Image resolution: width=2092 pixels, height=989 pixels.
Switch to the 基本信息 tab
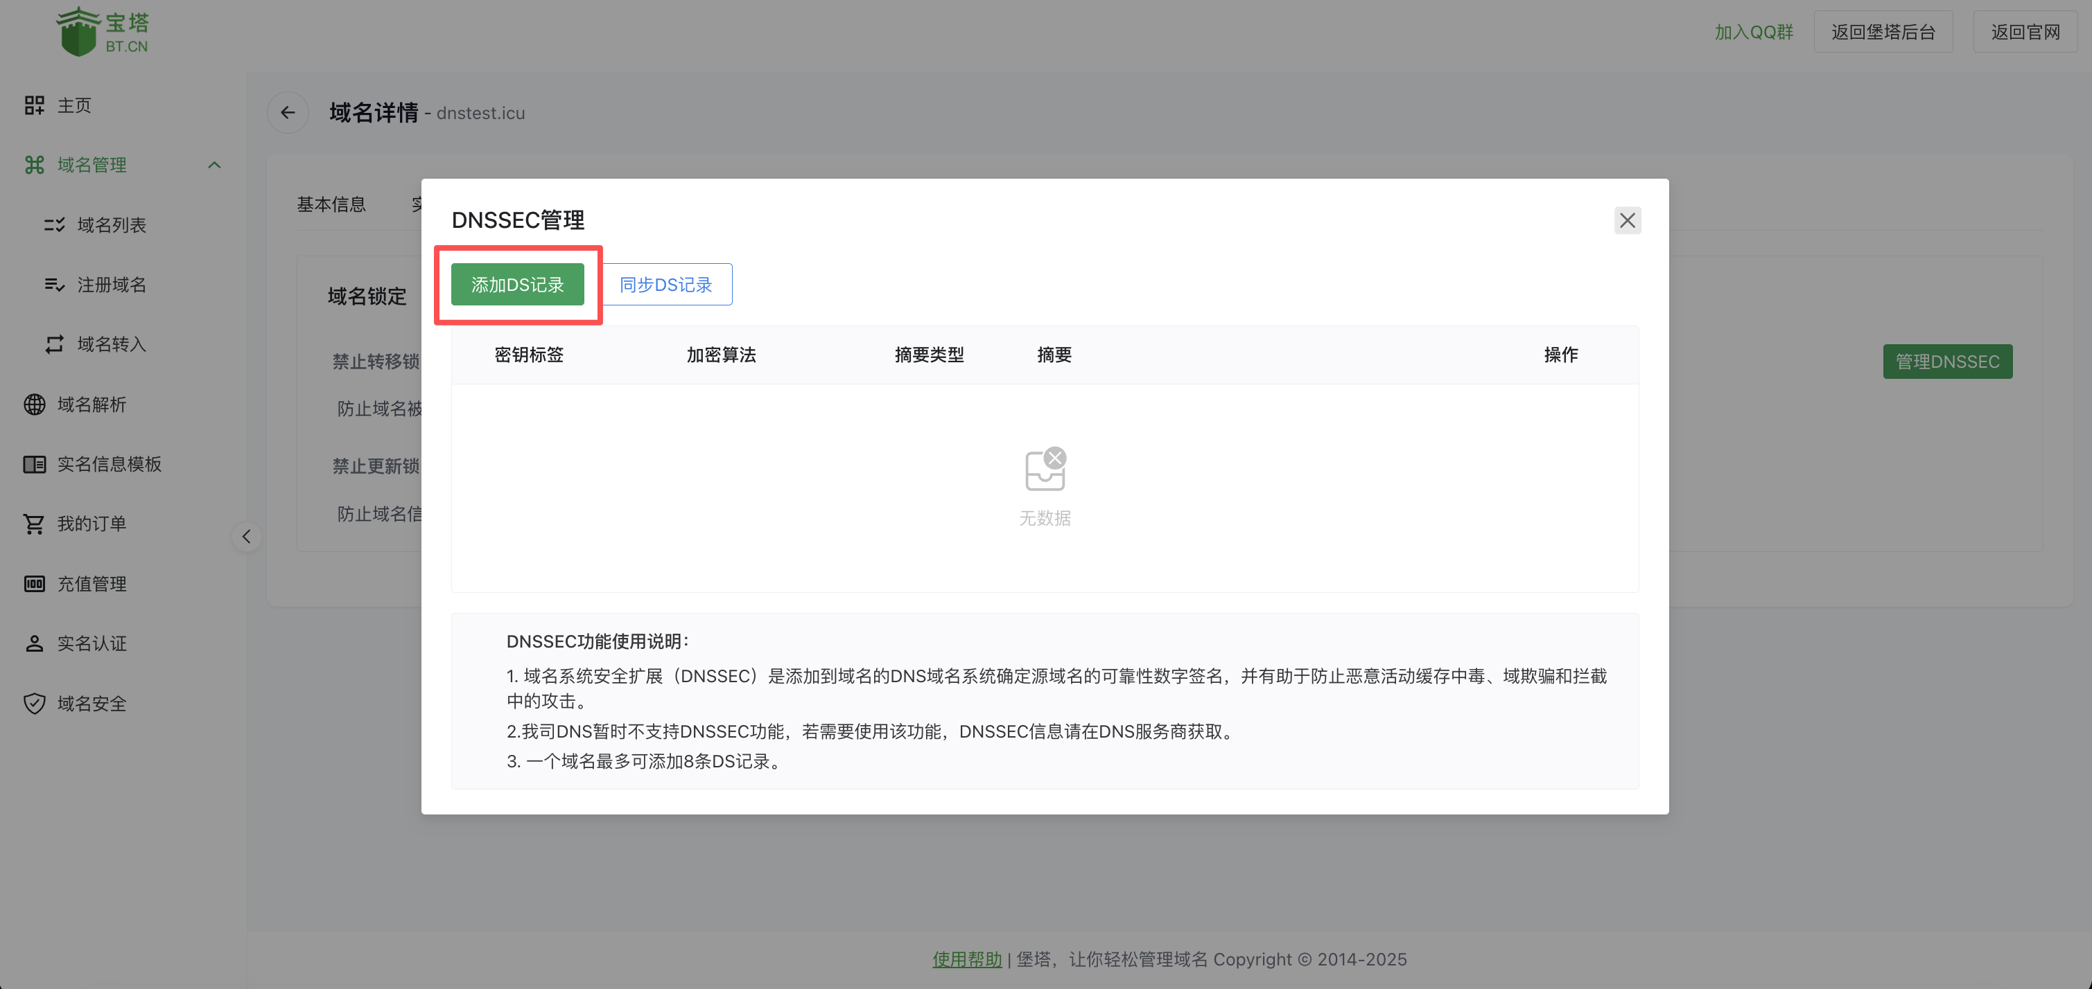pos(332,204)
